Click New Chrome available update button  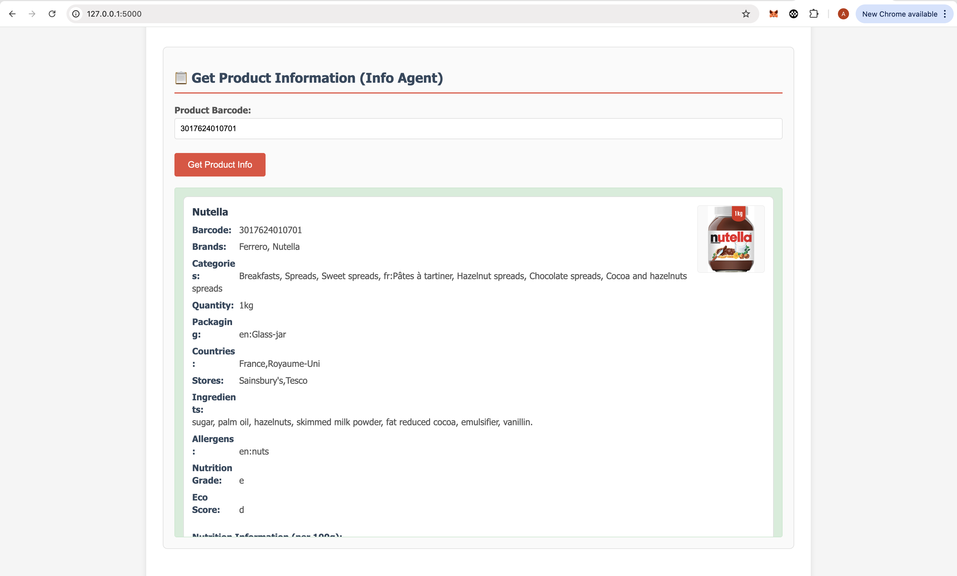point(899,14)
